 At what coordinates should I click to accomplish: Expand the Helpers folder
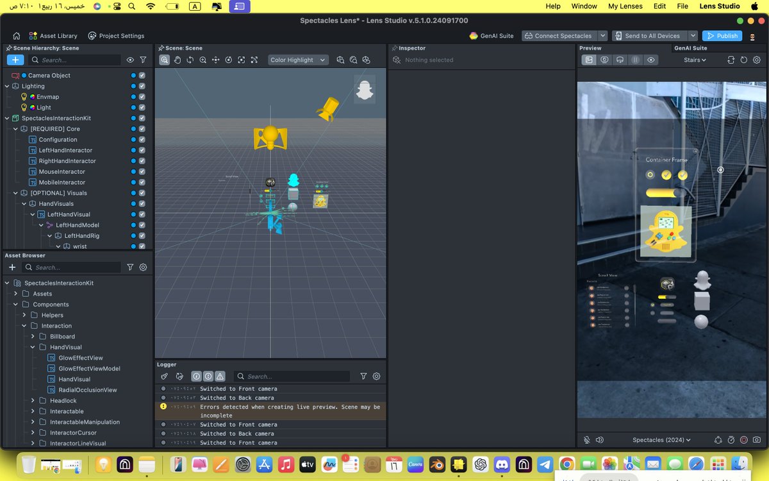pos(24,315)
